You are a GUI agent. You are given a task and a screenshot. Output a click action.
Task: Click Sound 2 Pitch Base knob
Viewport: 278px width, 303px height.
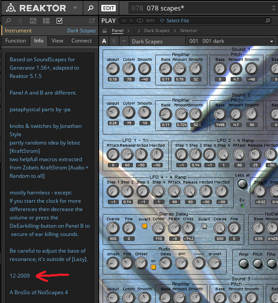click(220, 114)
